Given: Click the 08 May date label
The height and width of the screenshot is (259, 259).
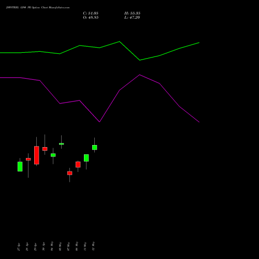Looking at the screenshot, I should pos(77,246).
